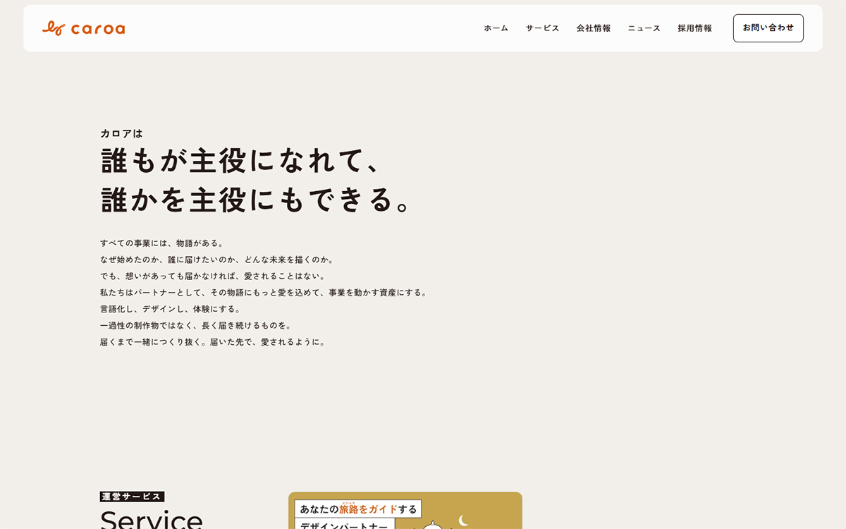Screen dimensions: 846x529
Task: Click the intro paragraph starting with すべての事業には
Action: coord(161,242)
